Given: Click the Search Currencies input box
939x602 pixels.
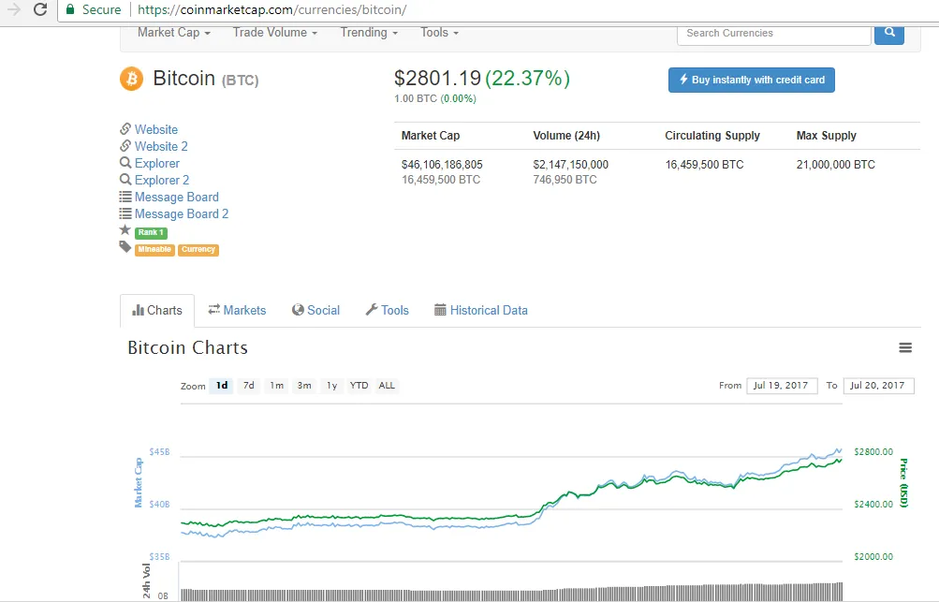Looking at the screenshot, I should point(773,34).
